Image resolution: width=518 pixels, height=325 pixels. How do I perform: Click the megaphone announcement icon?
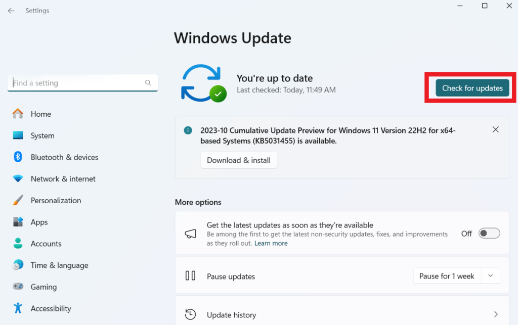click(190, 233)
